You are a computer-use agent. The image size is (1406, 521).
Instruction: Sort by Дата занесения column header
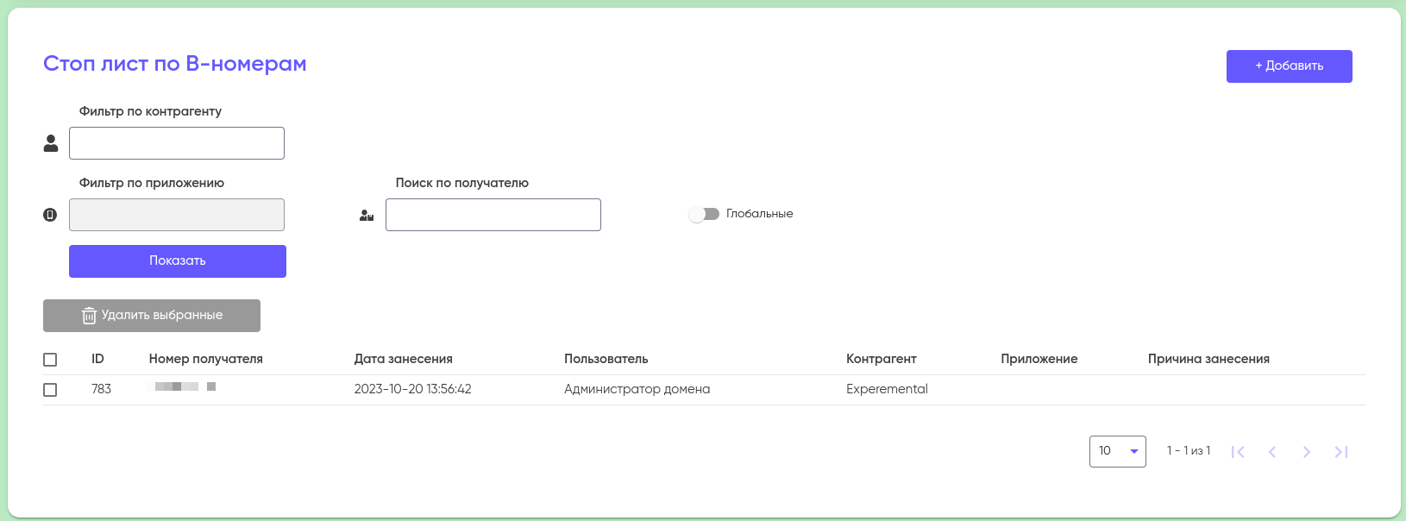(403, 359)
